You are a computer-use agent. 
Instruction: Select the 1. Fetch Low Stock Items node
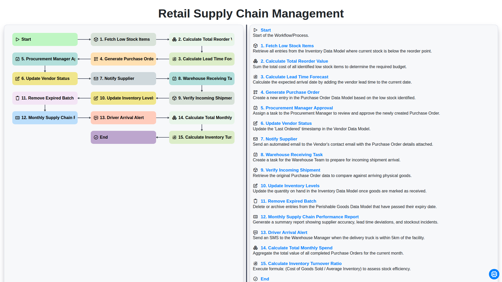click(x=123, y=39)
